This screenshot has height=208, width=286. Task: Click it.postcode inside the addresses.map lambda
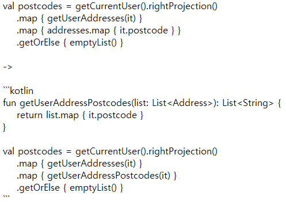[144, 31]
